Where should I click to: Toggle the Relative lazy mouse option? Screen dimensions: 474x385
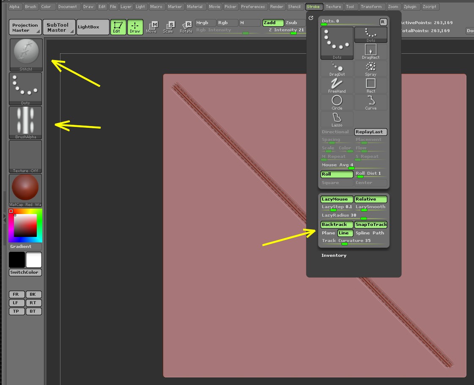[x=370, y=199]
